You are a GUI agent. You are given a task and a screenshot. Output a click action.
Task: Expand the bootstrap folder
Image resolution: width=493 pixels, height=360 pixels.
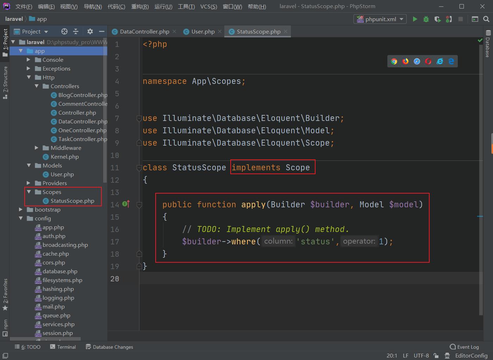[x=21, y=209]
